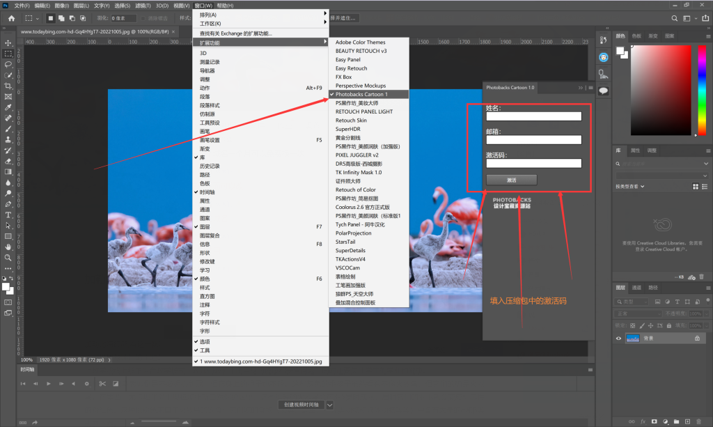Screen dimensions: 713x427
Task: Close the todaybing document tab
Action: [173, 32]
